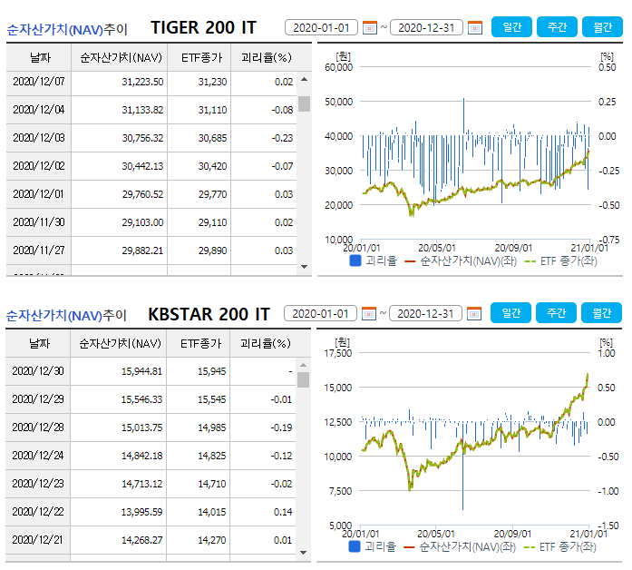
Task: Select the 2020/11/30 date cell
Action: pos(39,222)
